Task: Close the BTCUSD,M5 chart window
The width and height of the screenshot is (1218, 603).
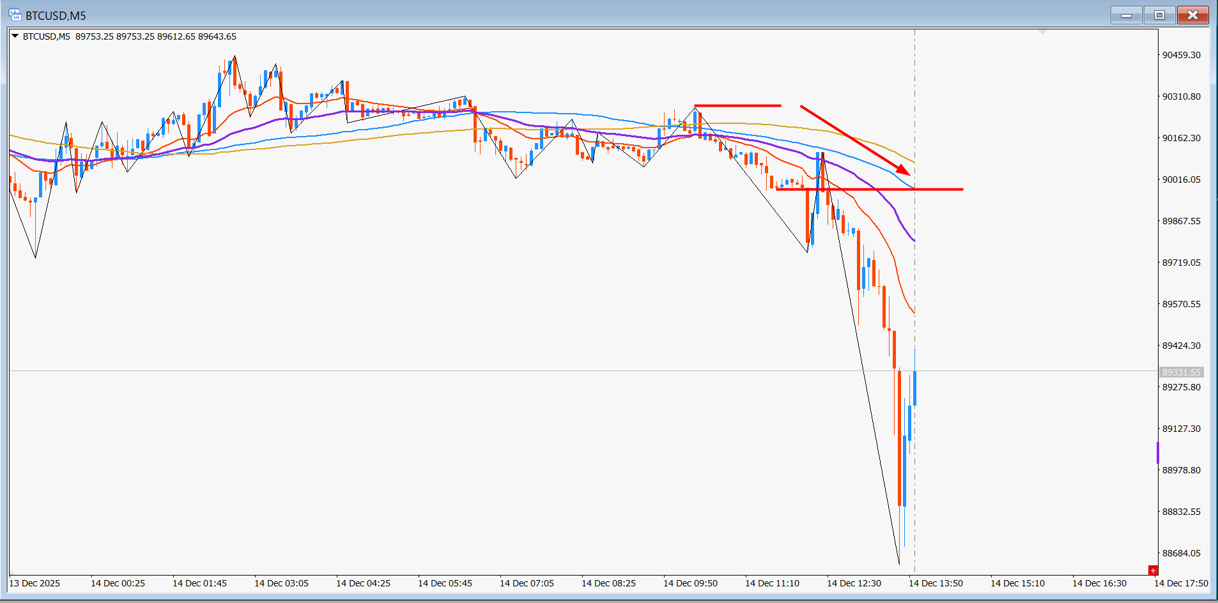Action: pos(1192,15)
